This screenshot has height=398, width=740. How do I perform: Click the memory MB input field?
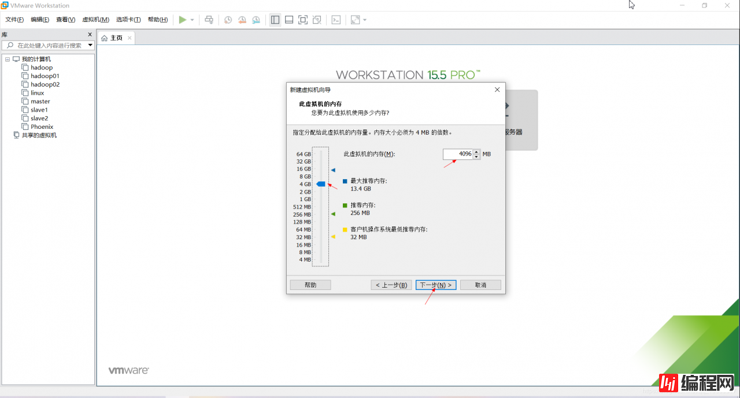point(458,154)
